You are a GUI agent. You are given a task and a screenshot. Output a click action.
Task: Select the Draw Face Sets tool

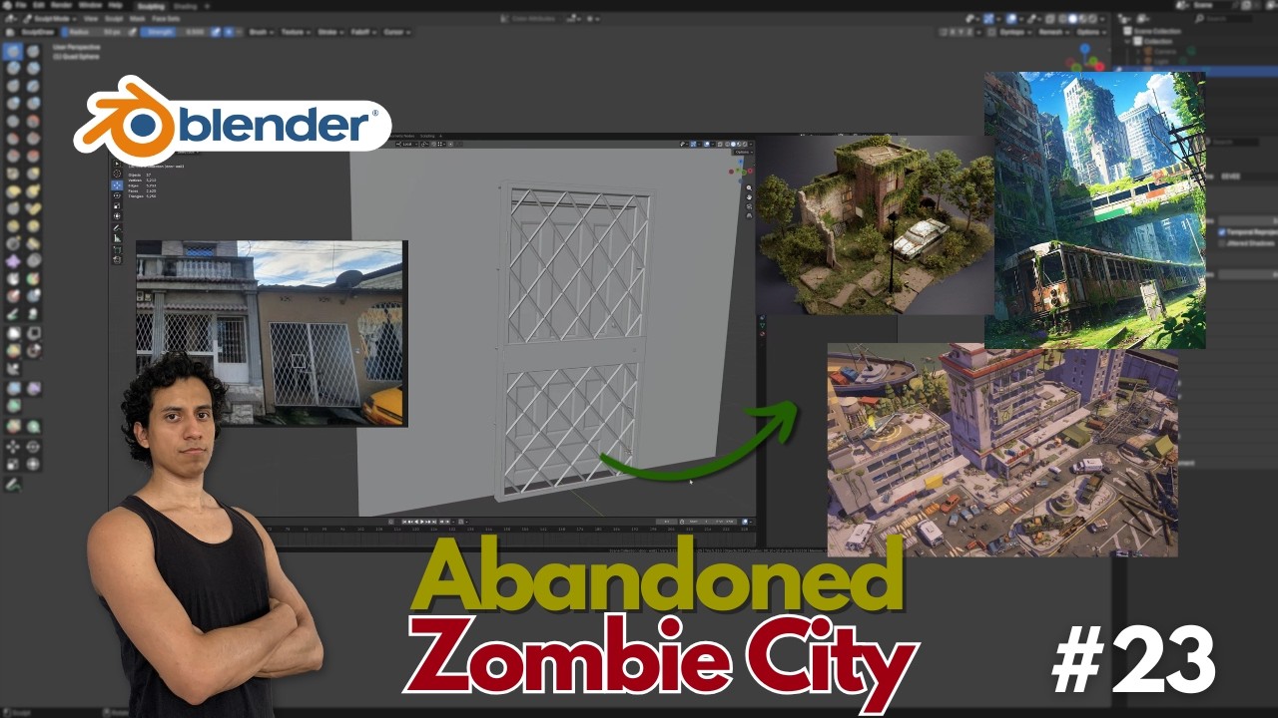click(33, 279)
